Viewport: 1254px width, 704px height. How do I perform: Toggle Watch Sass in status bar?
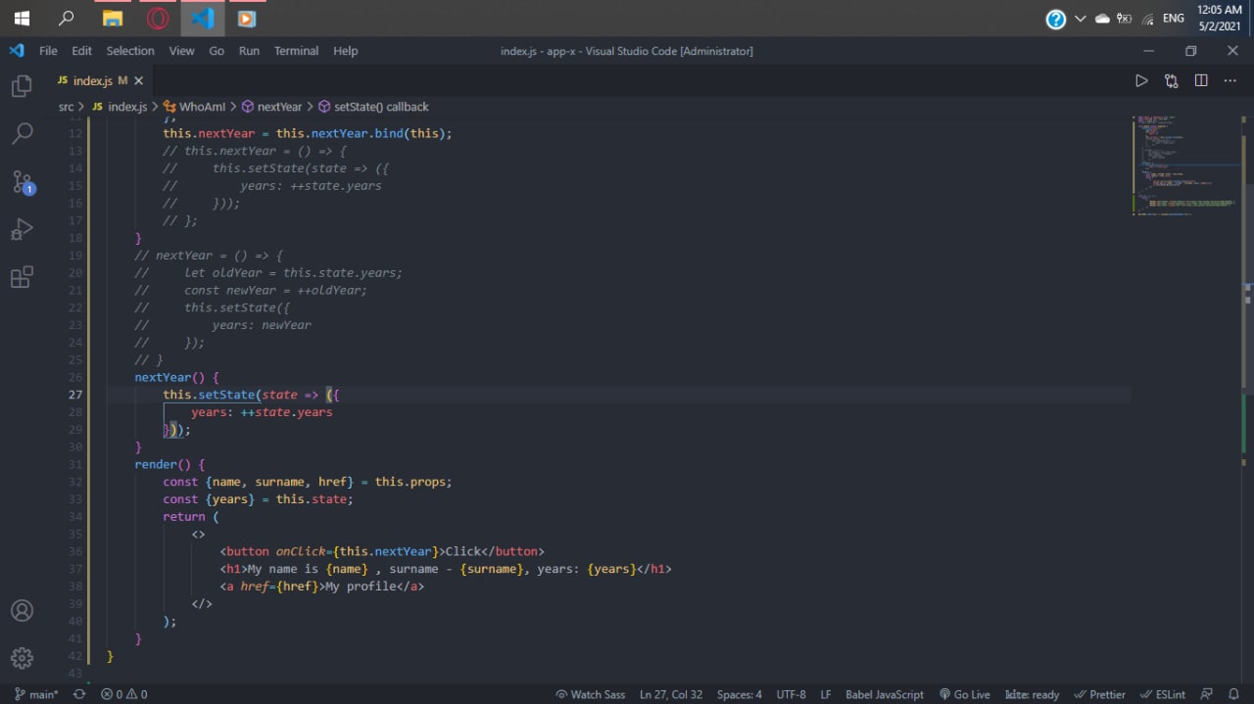[x=590, y=694]
